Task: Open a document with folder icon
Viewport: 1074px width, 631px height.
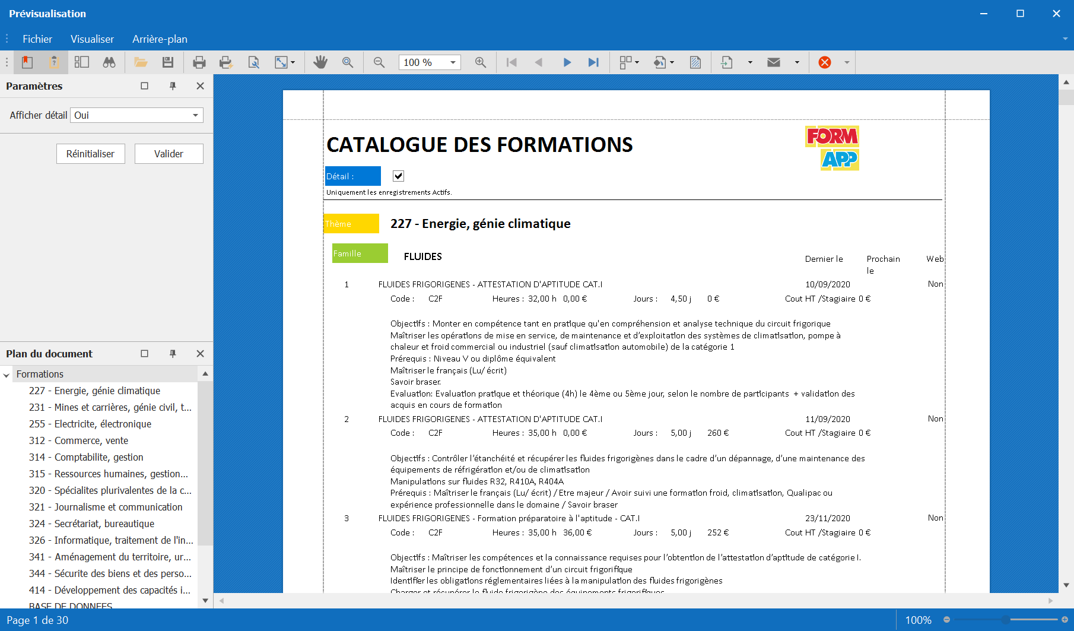Action: click(141, 62)
